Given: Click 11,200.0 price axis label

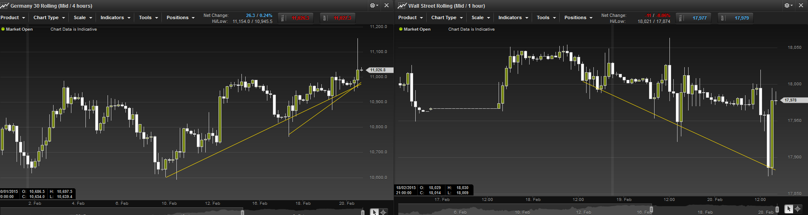Looking at the screenshot, I should coord(379,26).
